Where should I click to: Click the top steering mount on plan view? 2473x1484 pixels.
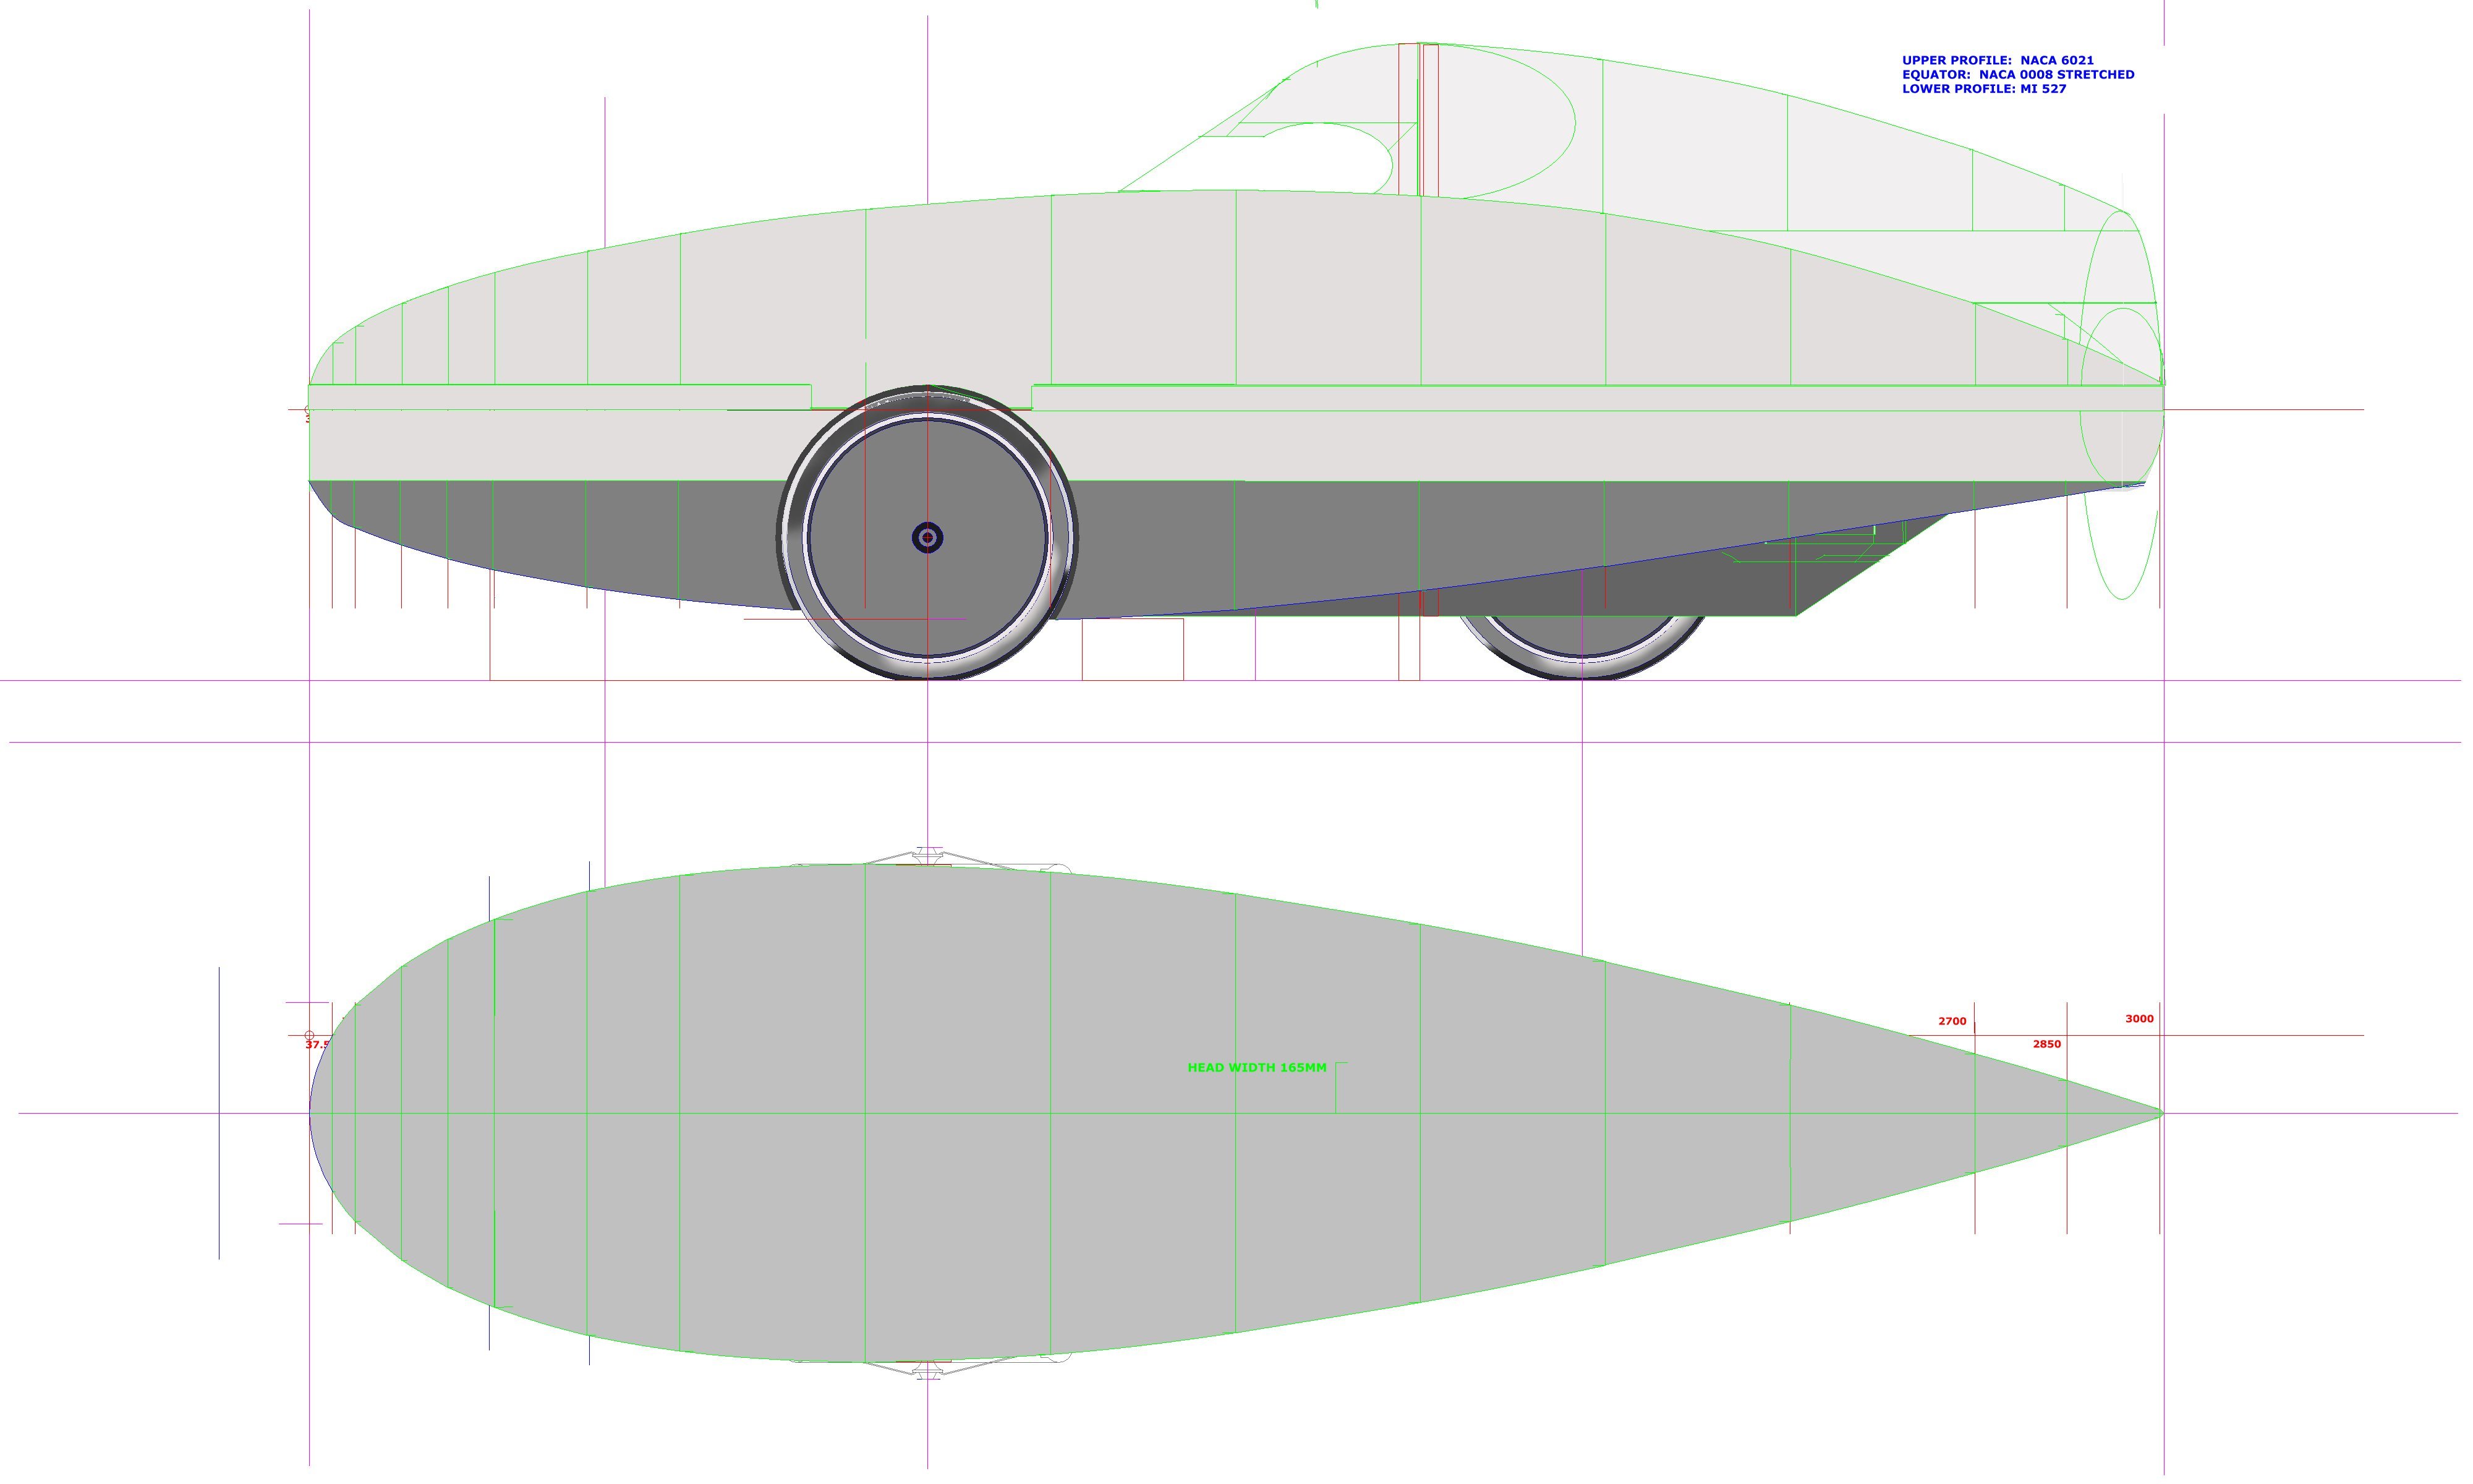929,856
